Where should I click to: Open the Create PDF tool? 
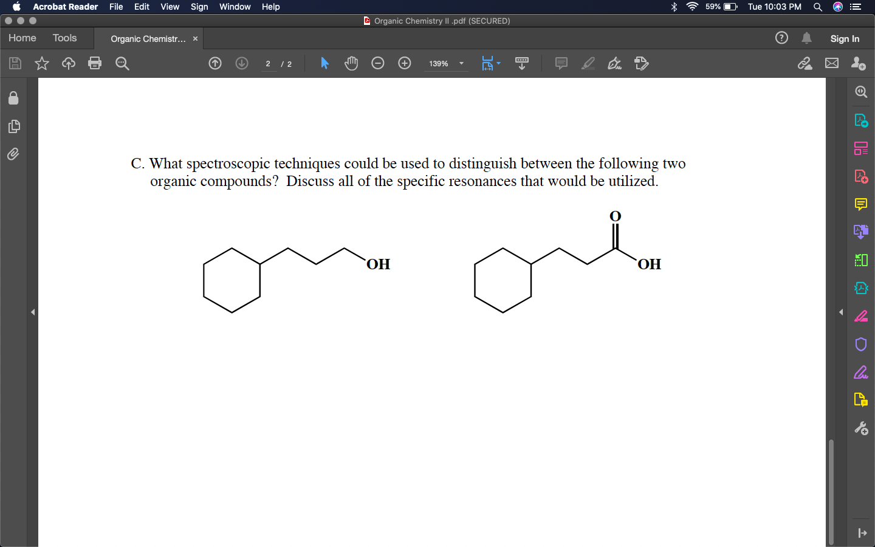point(860,176)
